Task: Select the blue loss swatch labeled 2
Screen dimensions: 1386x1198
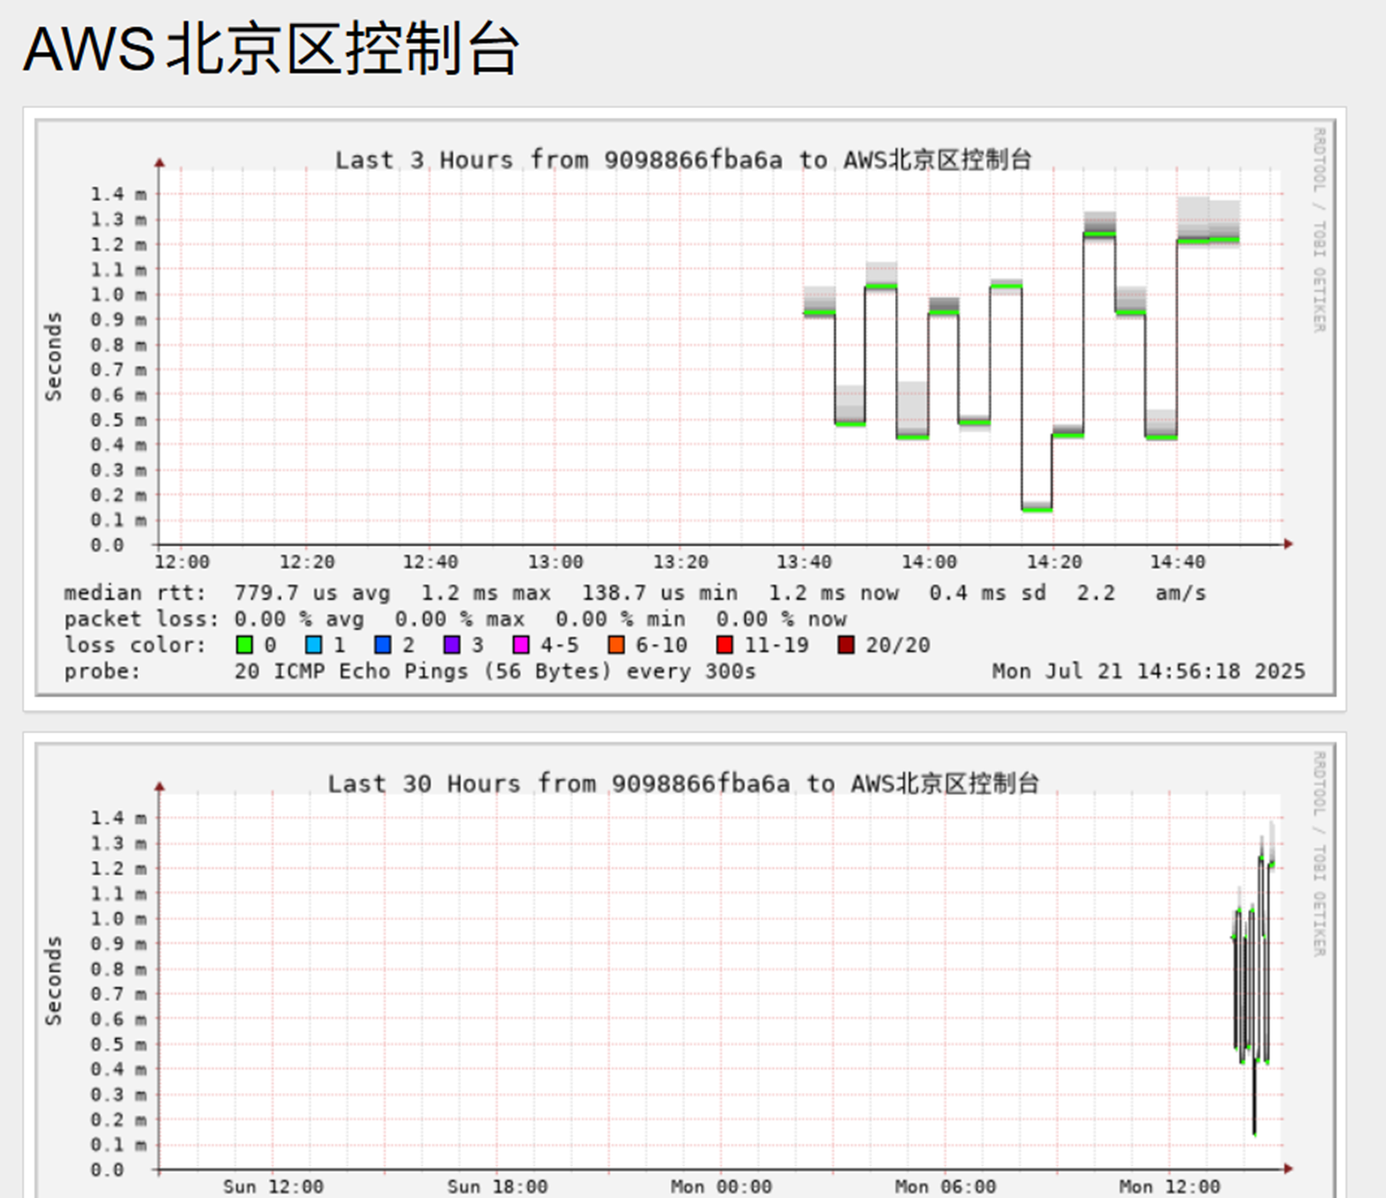Action: click(382, 645)
